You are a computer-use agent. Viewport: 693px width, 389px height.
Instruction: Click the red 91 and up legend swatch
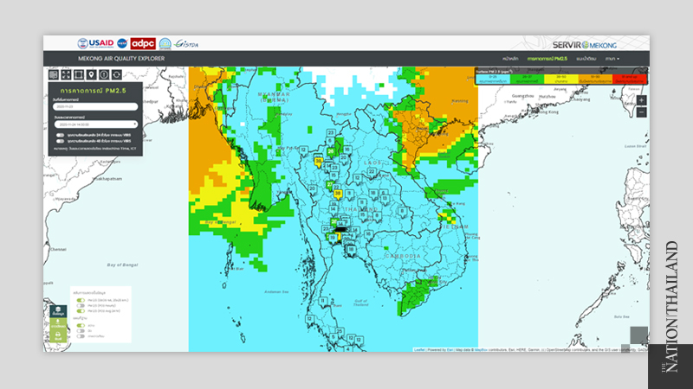point(629,80)
